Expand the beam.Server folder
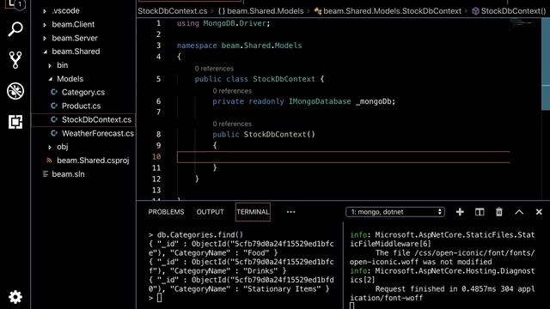 pyautogui.click(x=45, y=38)
